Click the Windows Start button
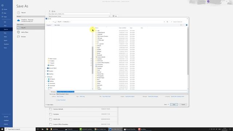The height and width of the screenshot is (131, 233). 2,129
